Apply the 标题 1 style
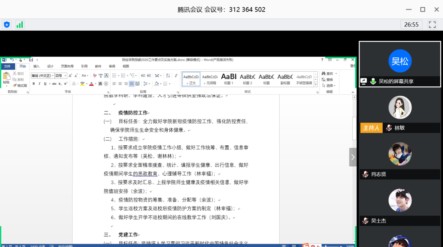 tap(229, 79)
